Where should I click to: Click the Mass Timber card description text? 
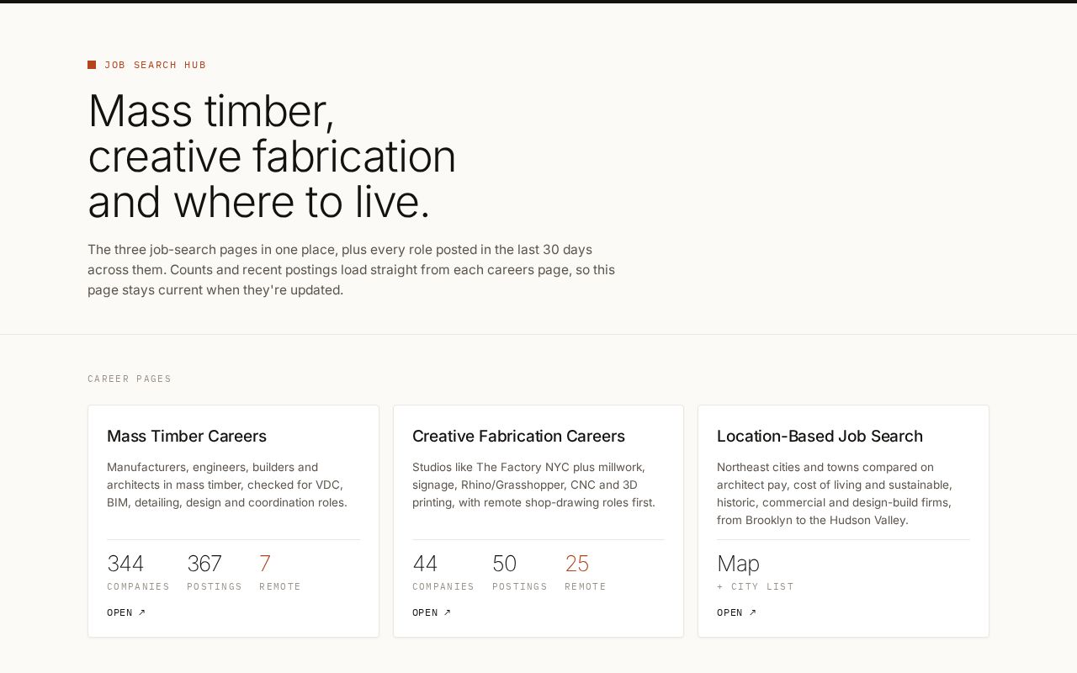[x=227, y=485]
